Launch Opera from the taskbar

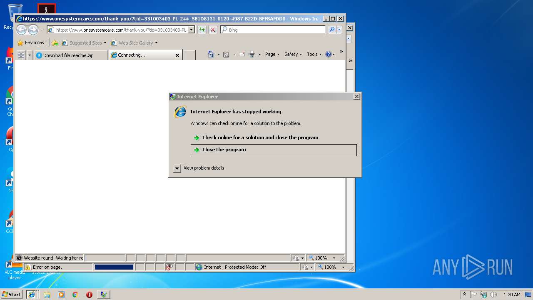tap(89, 295)
